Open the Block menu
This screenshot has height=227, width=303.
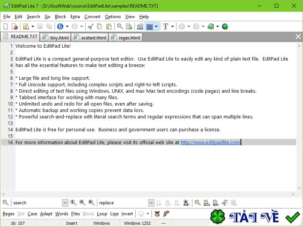60,17
